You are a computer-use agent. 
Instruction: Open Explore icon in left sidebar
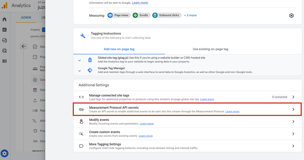4,40
